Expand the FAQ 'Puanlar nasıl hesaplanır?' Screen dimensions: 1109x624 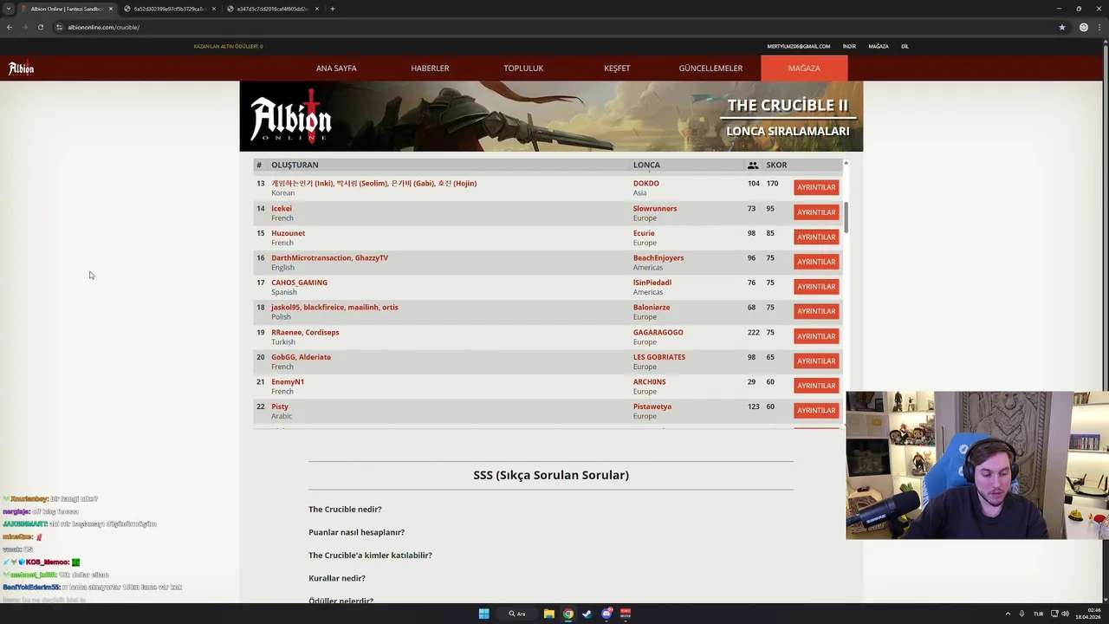[x=356, y=532]
